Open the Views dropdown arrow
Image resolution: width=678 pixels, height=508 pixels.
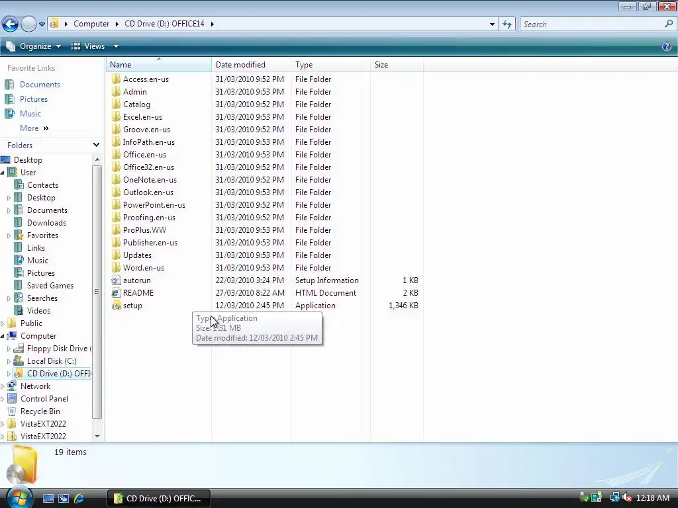116,46
